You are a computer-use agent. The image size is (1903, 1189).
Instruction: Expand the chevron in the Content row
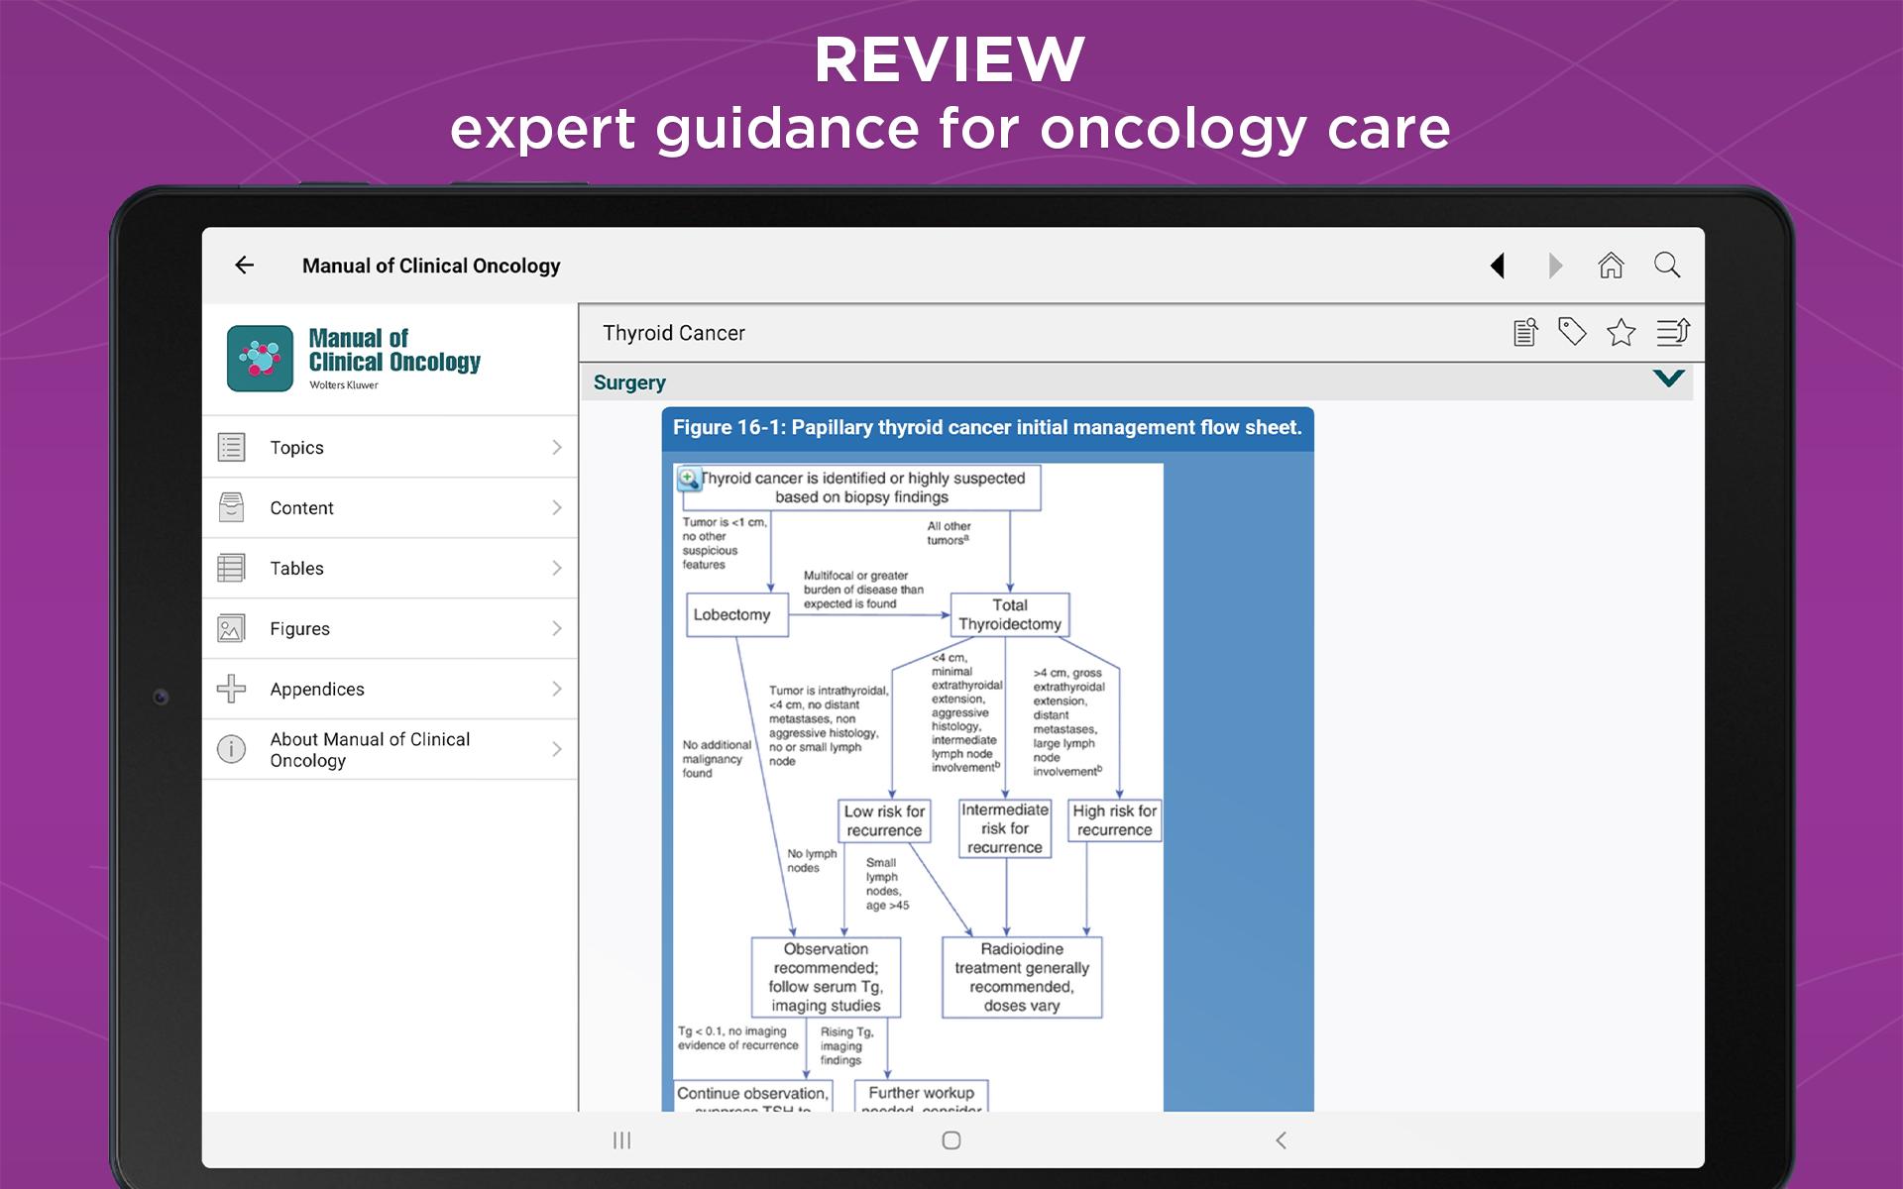point(557,508)
